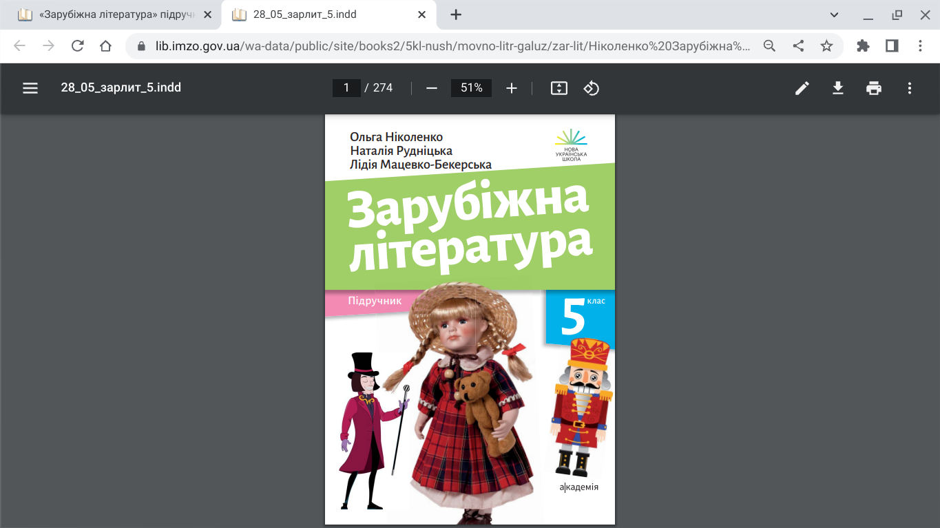Open the Extensions puzzle icon

click(863, 46)
